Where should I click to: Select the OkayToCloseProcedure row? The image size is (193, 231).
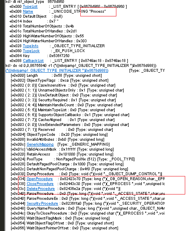tap(88, 213)
